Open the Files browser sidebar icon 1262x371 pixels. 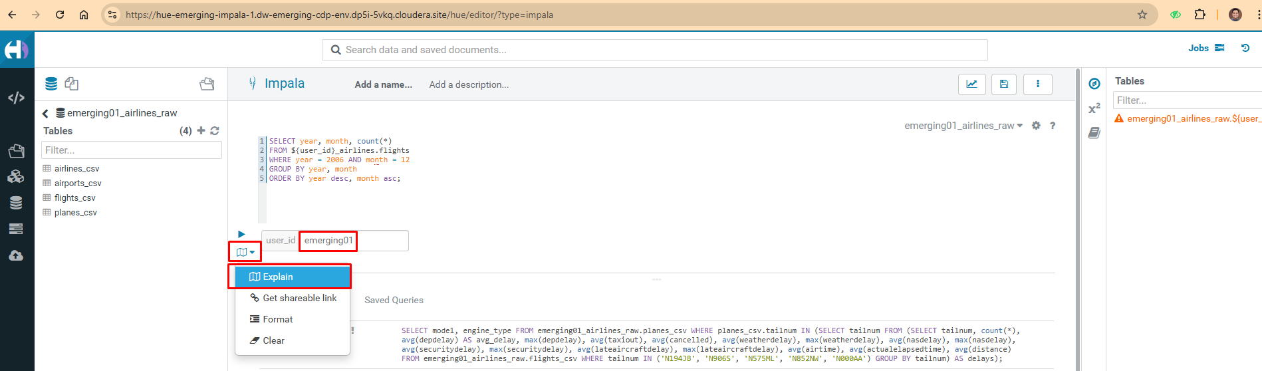(x=17, y=151)
